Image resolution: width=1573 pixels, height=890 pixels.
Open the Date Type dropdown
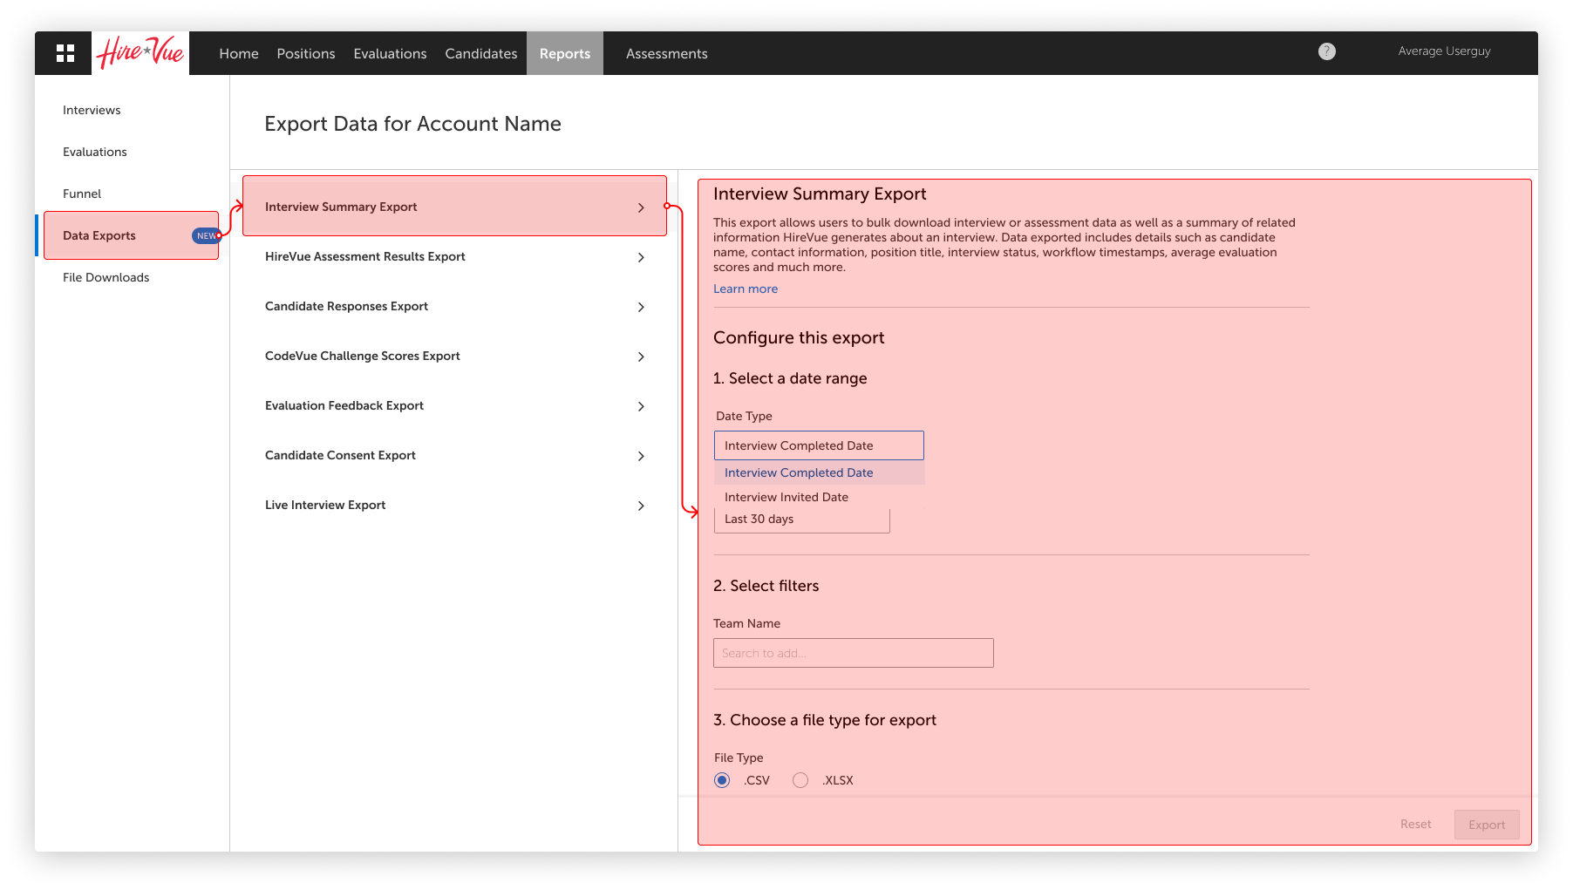pos(819,445)
